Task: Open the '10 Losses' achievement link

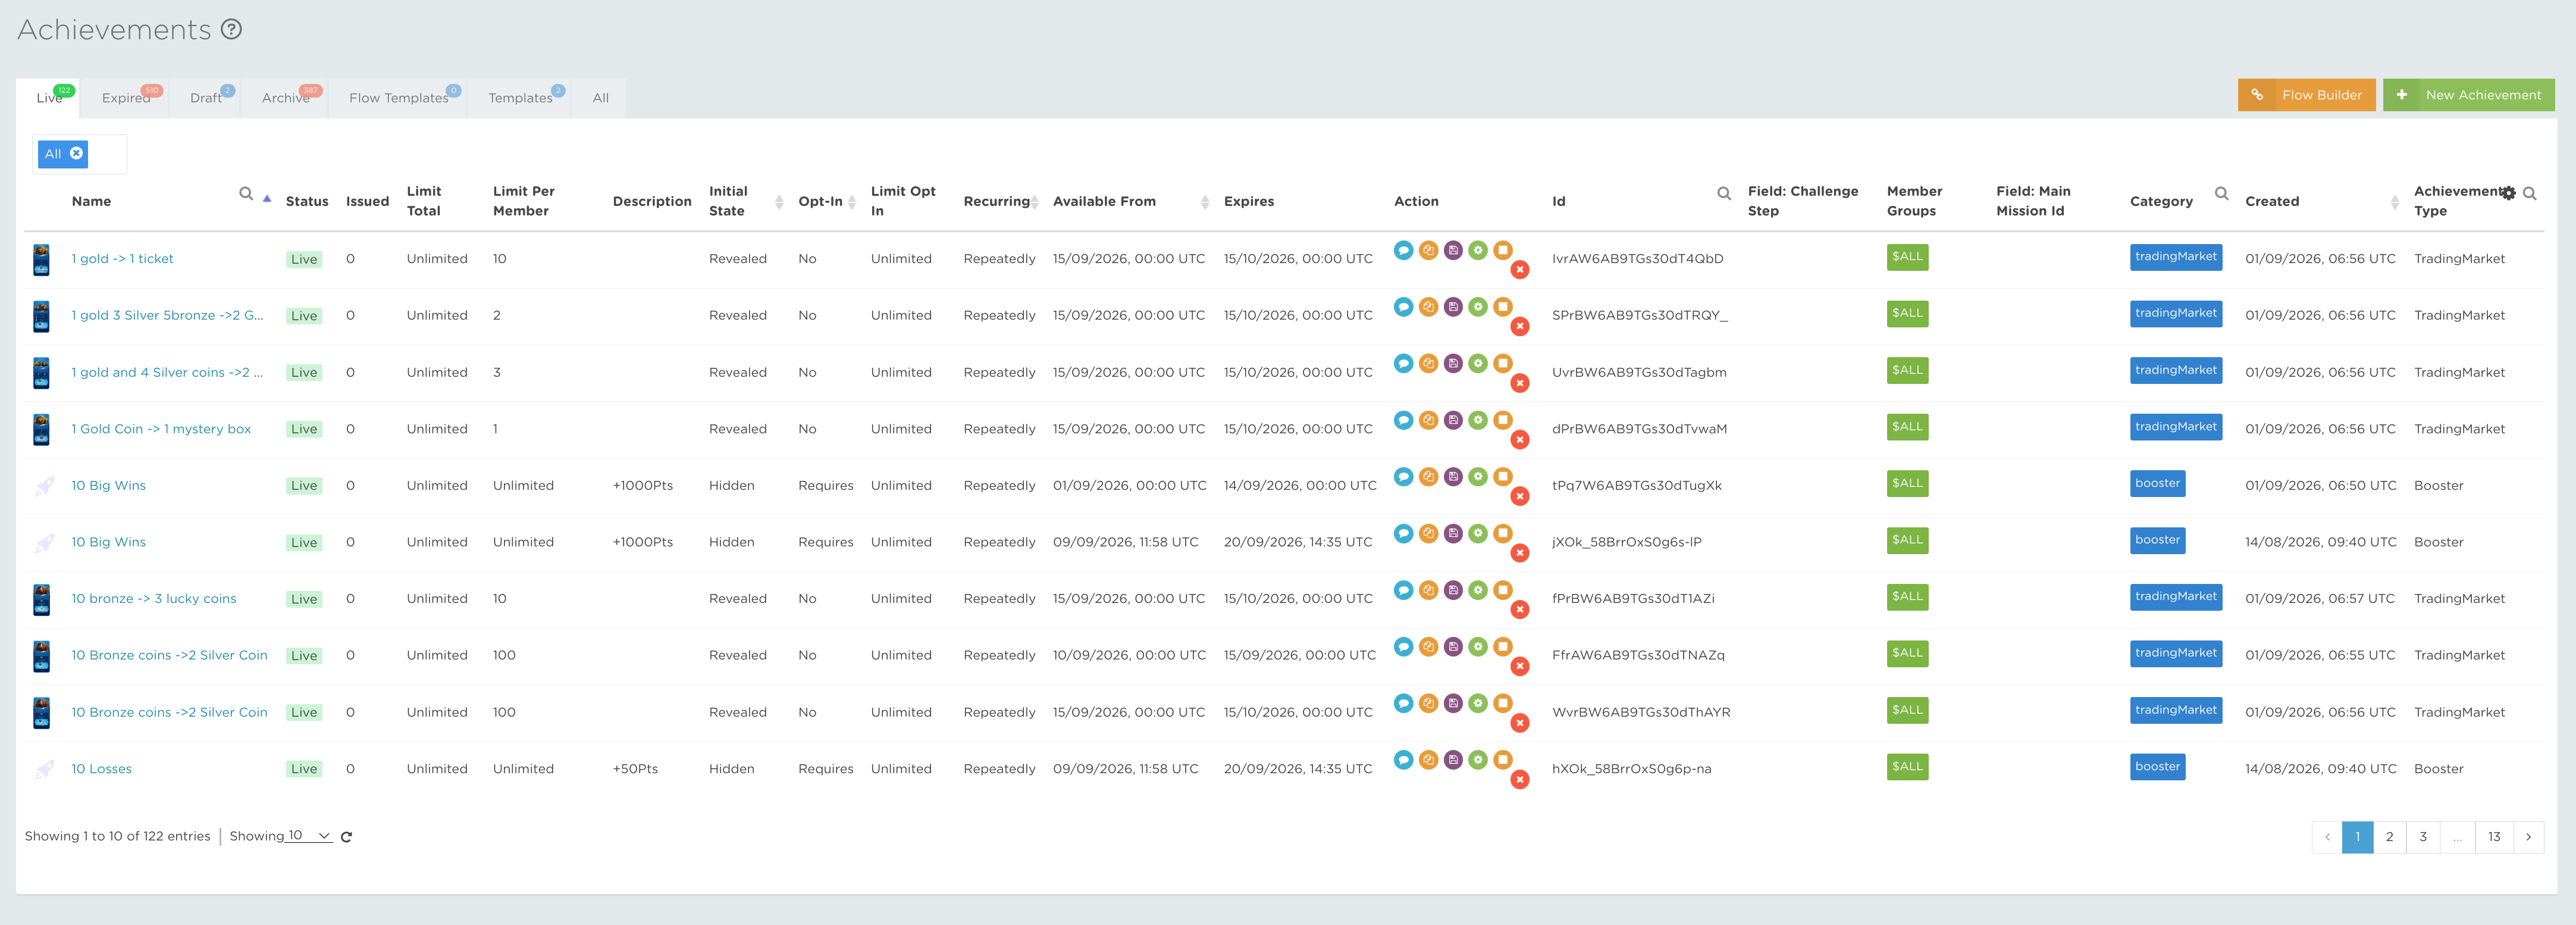Action: pos(101,769)
